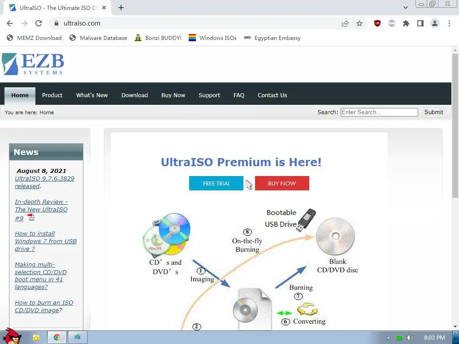Toggle the browser side panel icon
Image resolution: width=459 pixels, height=344 pixels.
[x=420, y=23]
